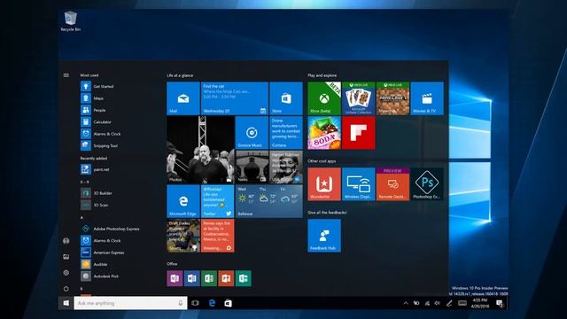Open the Minecraft tile
Screen dimensions: 567x319
click(x=392, y=98)
